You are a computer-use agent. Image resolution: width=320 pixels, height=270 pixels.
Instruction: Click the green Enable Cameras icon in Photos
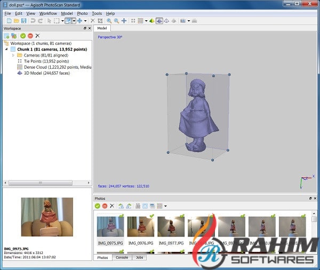98,206
